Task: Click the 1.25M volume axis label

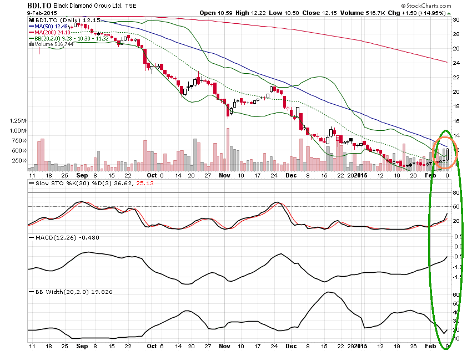Action: click(18, 121)
